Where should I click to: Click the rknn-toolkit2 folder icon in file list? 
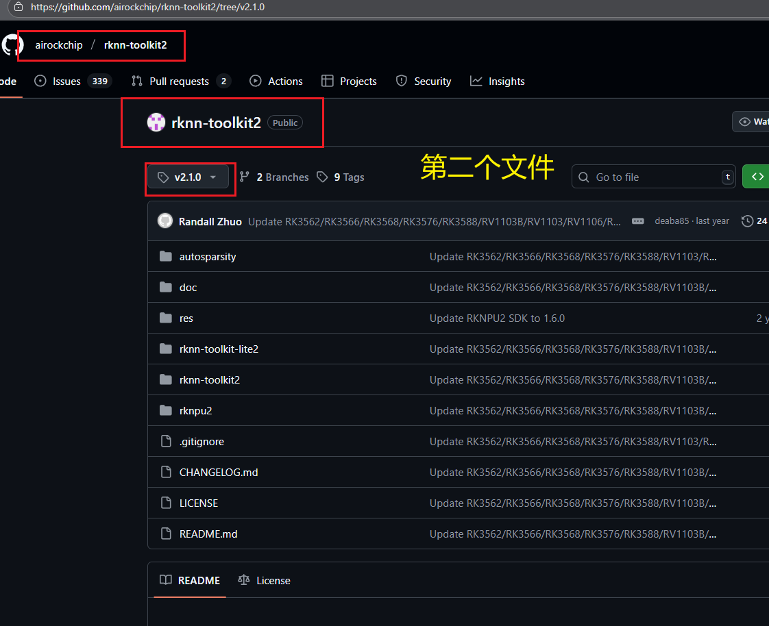pyautogui.click(x=166, y=380)
